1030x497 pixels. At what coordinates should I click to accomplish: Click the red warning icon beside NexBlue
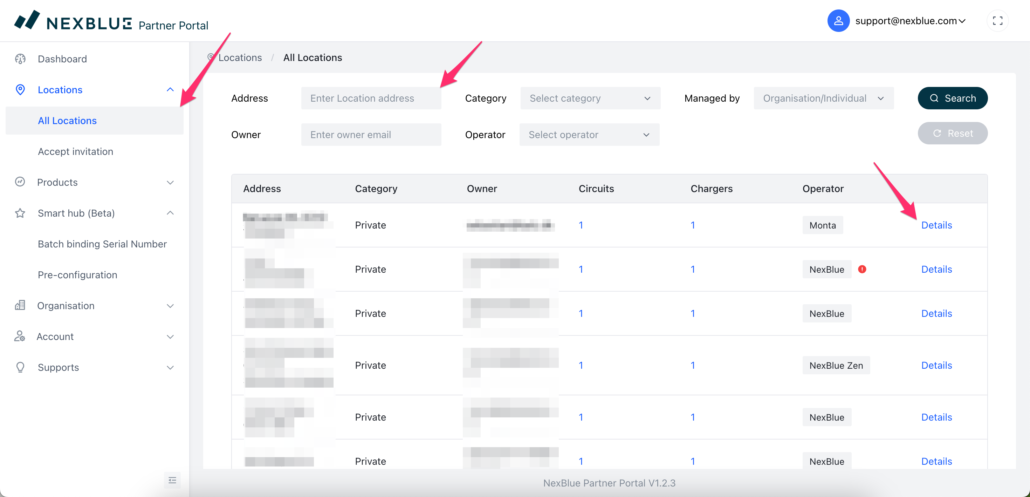[862, 269]
